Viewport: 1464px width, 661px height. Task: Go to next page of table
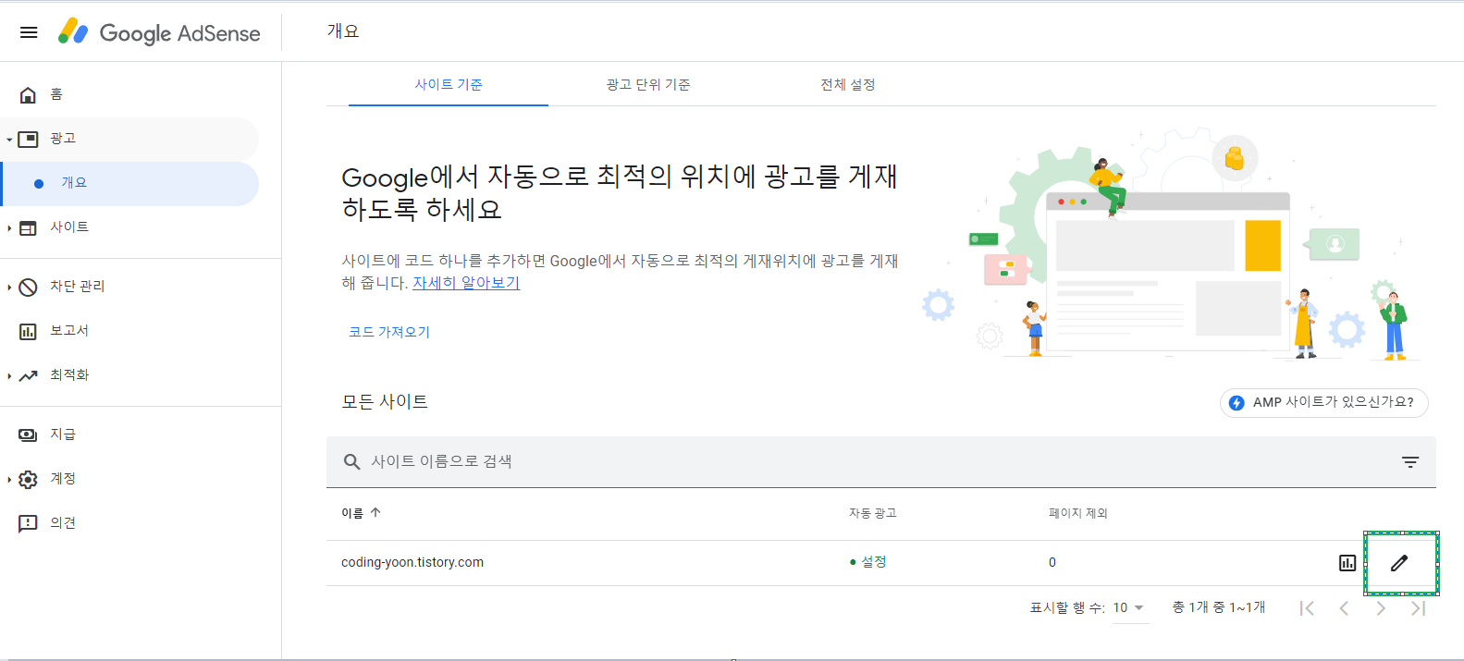coord(1381,608)
